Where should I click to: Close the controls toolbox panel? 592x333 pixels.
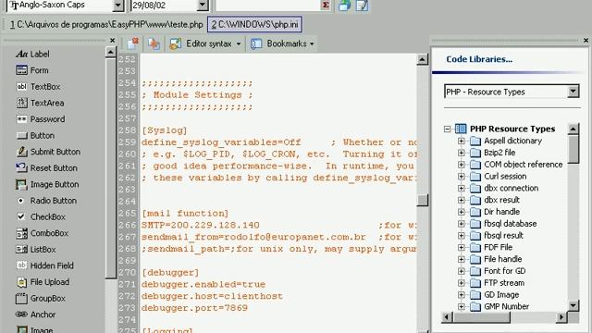(x=112, y=40)
